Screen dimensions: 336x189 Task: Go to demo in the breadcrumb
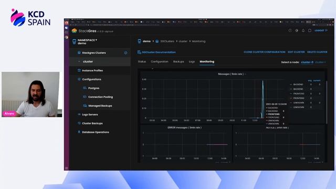[146, 41]
